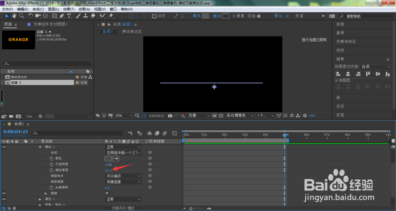This screenshot has height=211, width=396.
Task: Open composition mini-flowchart in timeline
Action: click(x=130, y=133)
